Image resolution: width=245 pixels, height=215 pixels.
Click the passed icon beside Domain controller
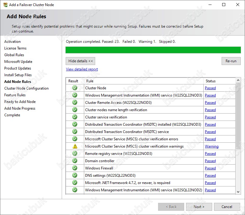tap(75, 161)
